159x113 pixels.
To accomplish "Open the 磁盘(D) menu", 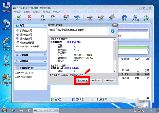I will (27, 12).
